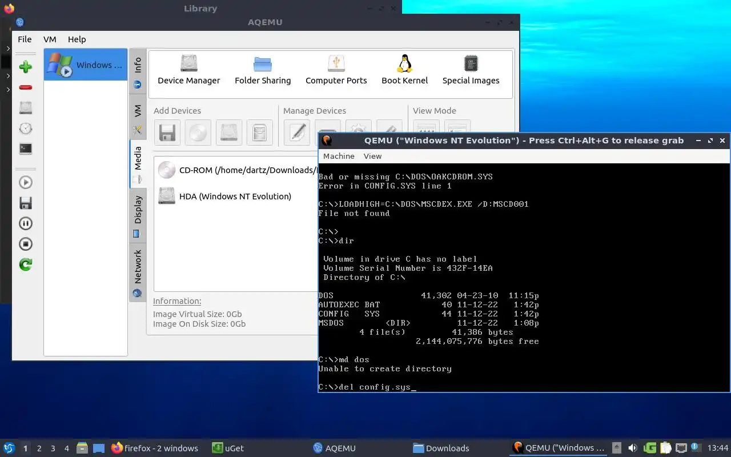Select the CD-ROM device row

point(237,170)
